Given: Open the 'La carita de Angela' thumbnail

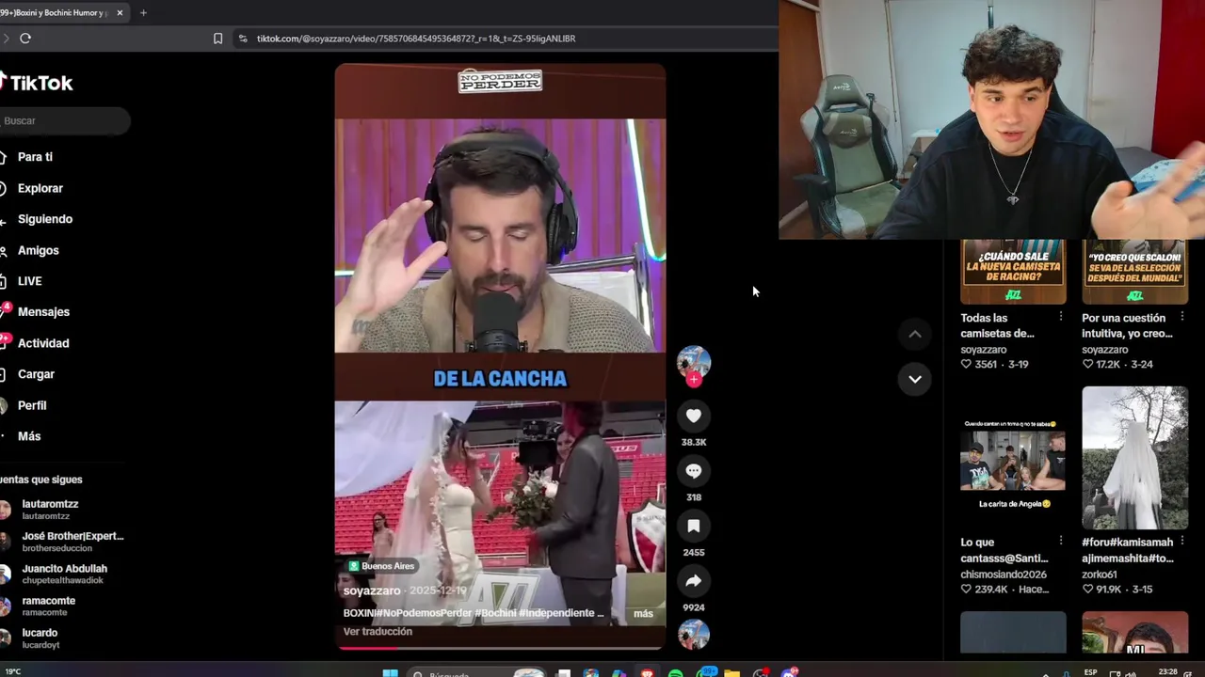Looking at the screenshot, I should [x=1013, y=459].
